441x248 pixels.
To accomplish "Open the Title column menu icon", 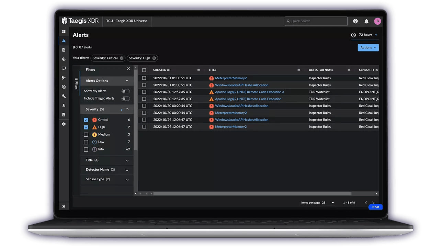I will [x=299, y=70].
